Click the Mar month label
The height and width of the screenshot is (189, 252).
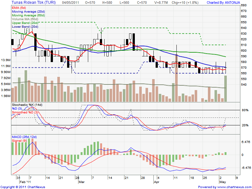coord(82,182)
